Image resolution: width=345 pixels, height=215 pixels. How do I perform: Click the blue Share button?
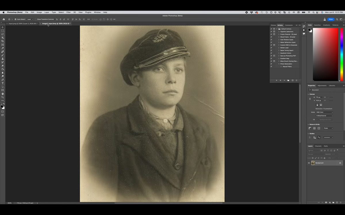(331, 19)
